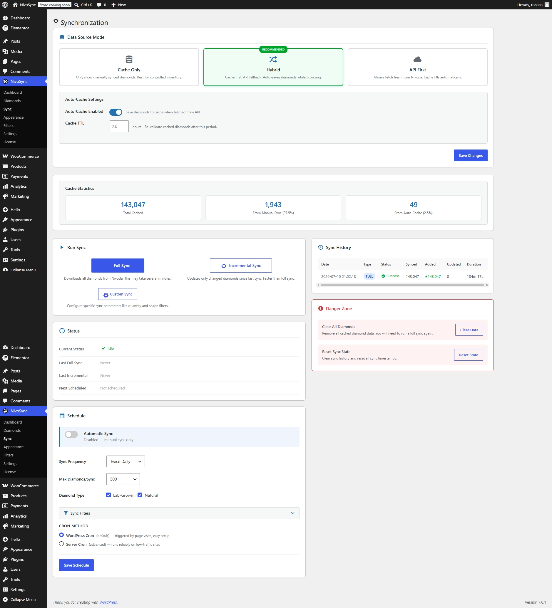
Task: Click the gear icon on Custom Sync
Action: point(106,295)
